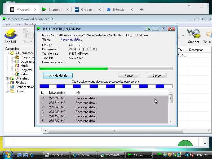Screen dimensions: 212x159
Task: Cancel the ISO download
Action: tap(157, 76)
